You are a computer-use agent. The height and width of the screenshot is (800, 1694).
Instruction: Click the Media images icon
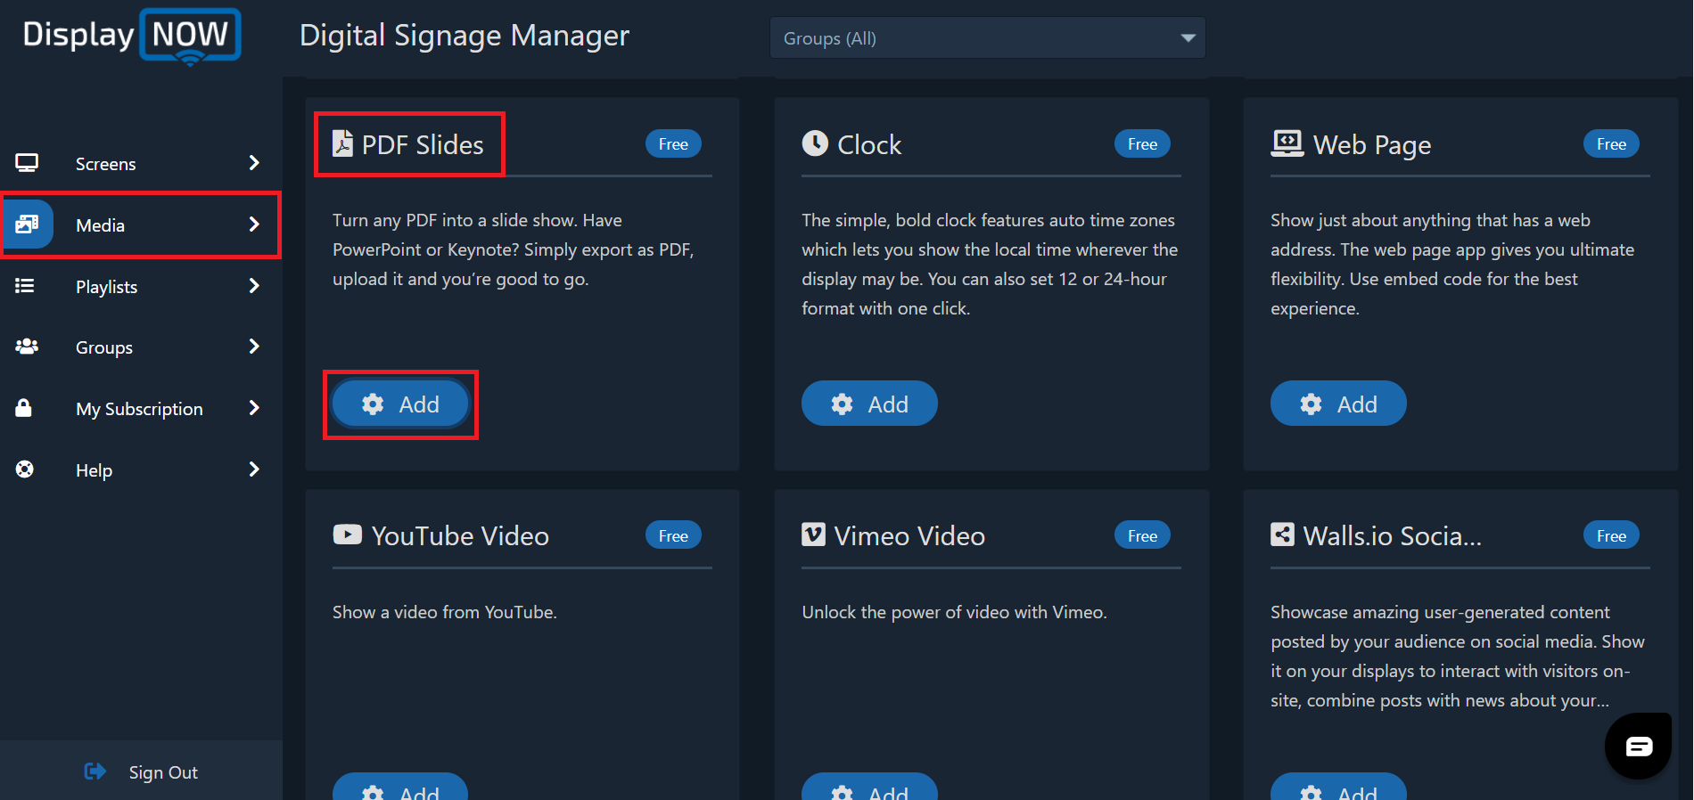point(27,224)
